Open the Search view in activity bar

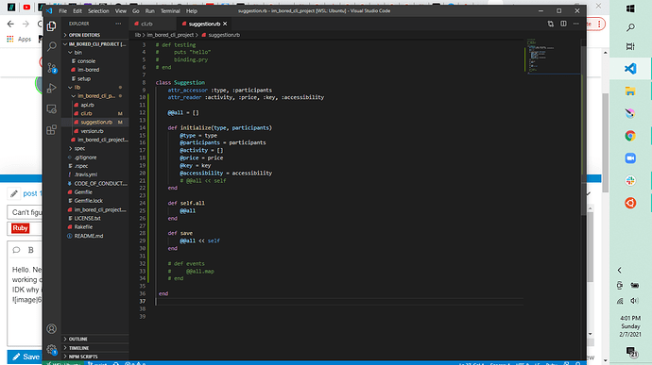(x=52, y=46)
